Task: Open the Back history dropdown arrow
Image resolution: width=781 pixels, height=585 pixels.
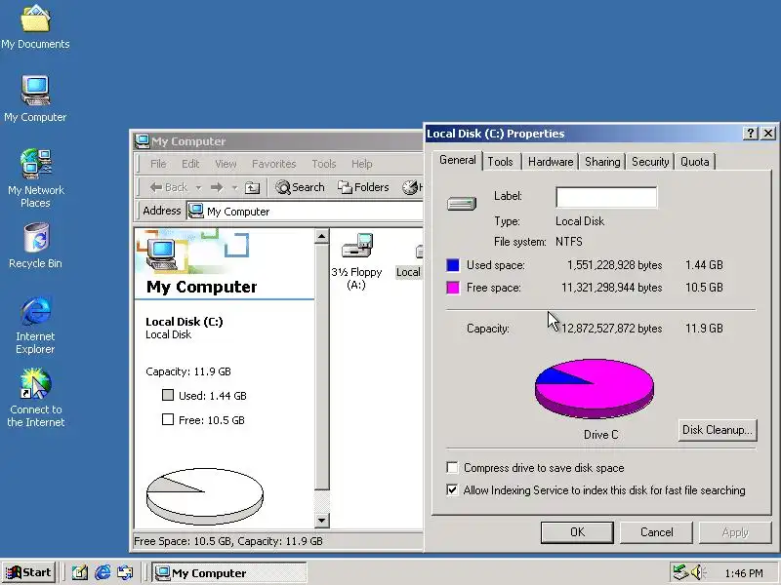Action: point(199,188)
